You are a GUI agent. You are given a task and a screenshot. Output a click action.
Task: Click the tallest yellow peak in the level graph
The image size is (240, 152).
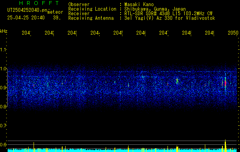point(225,146)
